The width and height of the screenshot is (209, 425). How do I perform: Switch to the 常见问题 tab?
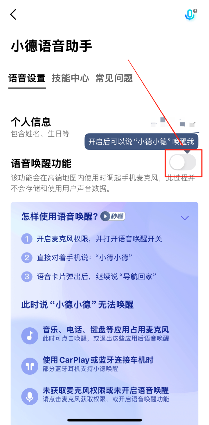tap(114, 78)
